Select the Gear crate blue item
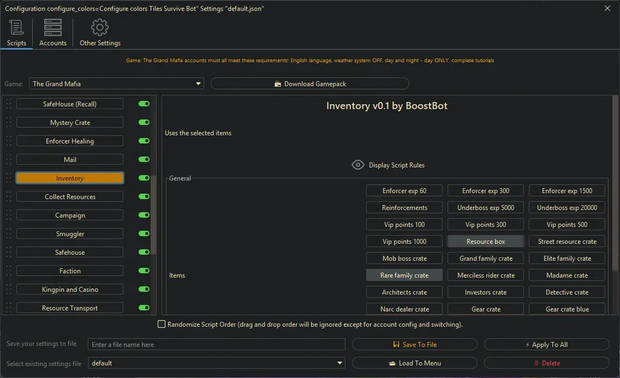Viewport: 620px width, 378px height. point(567,309)
